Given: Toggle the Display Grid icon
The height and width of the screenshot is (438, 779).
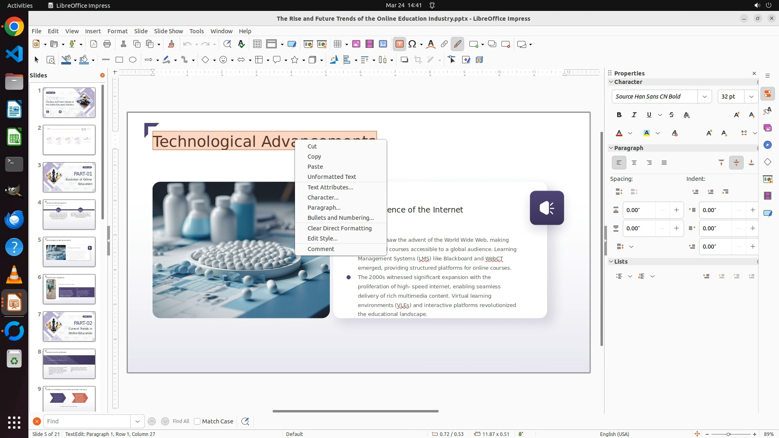Looking at the screenshot, I should coord(257,44).
